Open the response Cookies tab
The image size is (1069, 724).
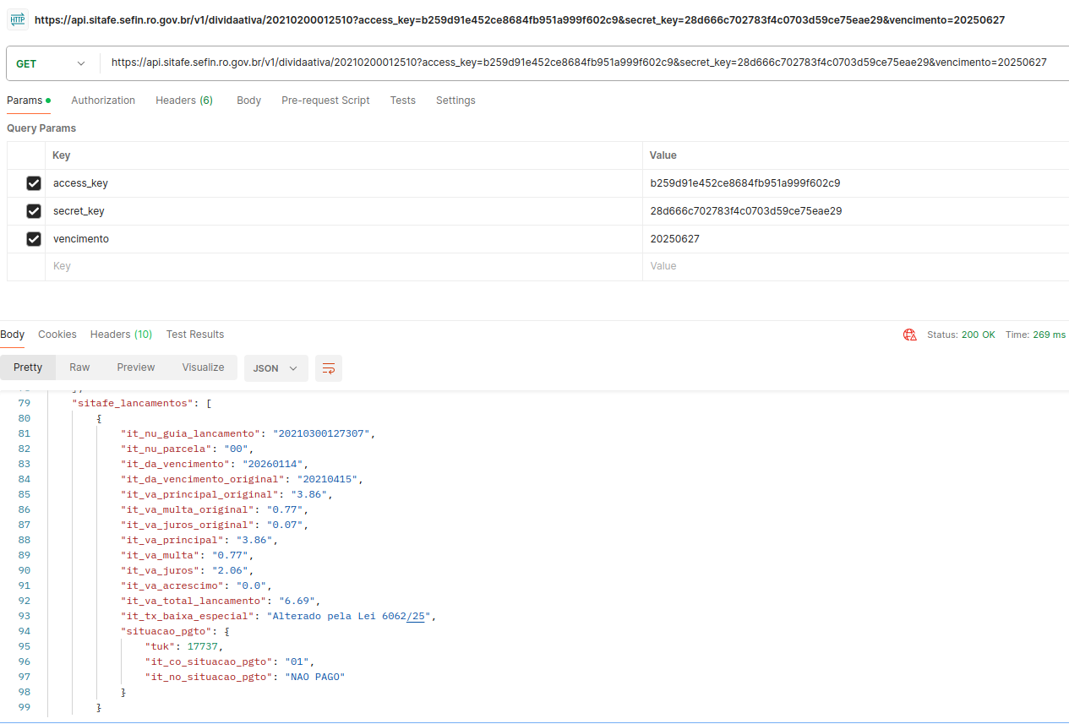tap(57, 335)
